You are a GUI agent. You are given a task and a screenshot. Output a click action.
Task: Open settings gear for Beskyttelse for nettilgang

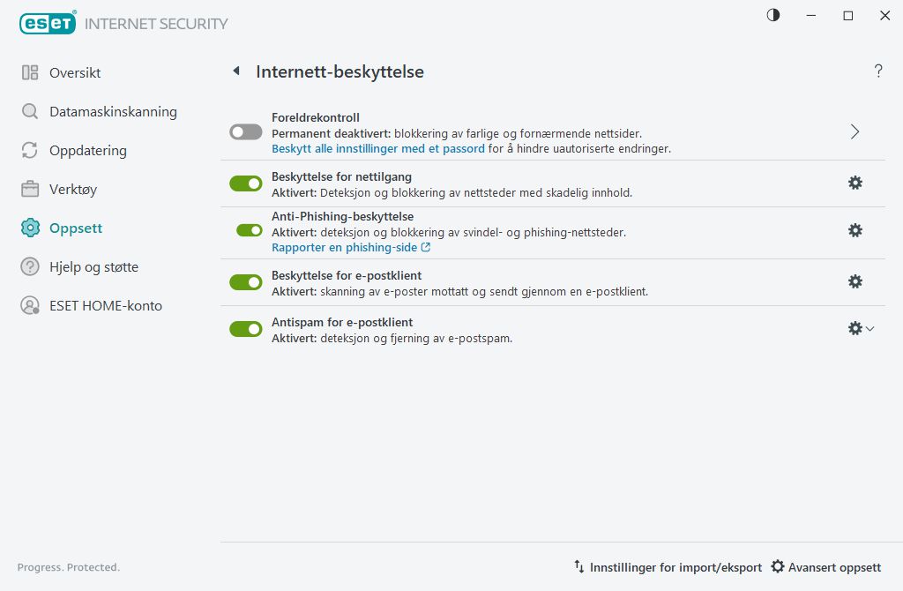click(x=854, y=183)
